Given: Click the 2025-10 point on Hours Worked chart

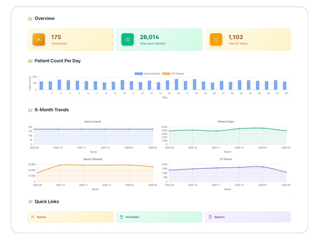Looking at the screenshot, I should 60,165.
